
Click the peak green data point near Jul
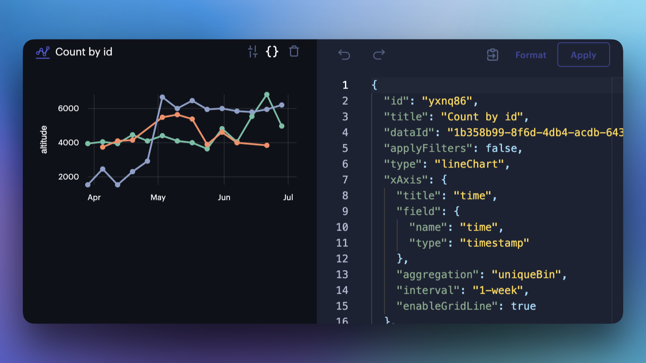click(267, 95)
